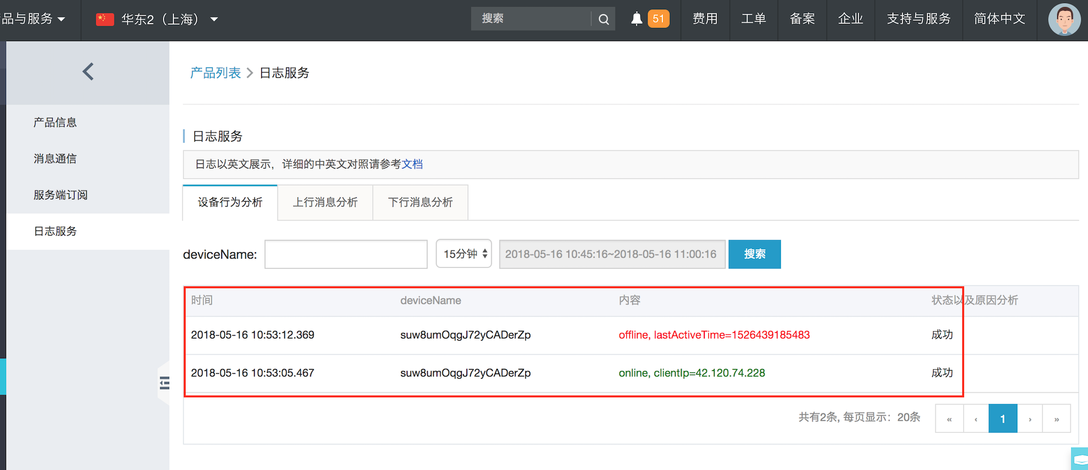Viewport: 1088px width, 470px height.
Task: Toggle the sidebar collapse handle icon
Action: tap(164, 383)
